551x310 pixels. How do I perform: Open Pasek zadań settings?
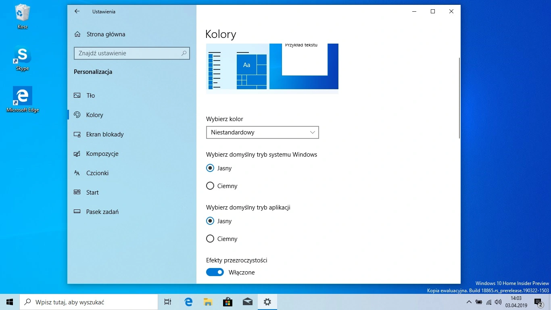click(x=102, y=212)
